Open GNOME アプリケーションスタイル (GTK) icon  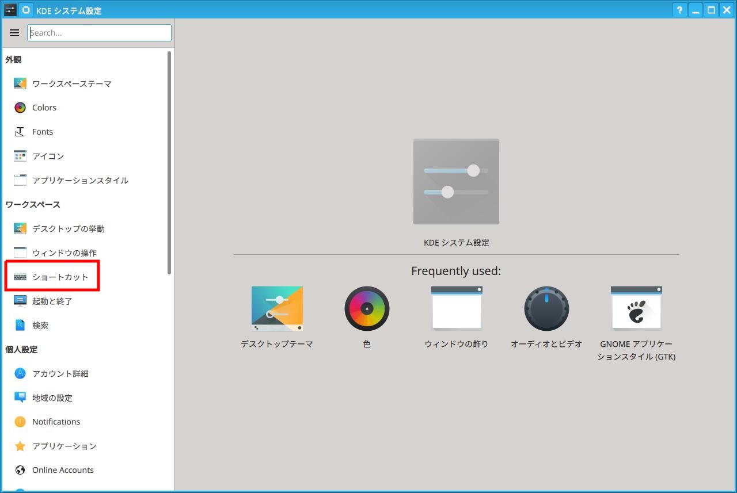(x=636, y=308)
